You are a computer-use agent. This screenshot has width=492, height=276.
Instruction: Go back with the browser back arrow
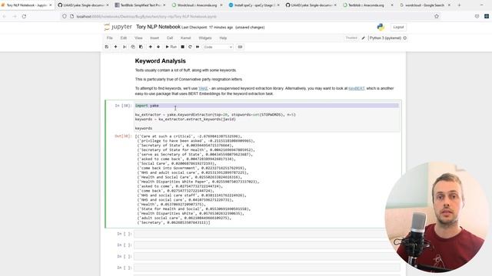(x=5, y=16)
